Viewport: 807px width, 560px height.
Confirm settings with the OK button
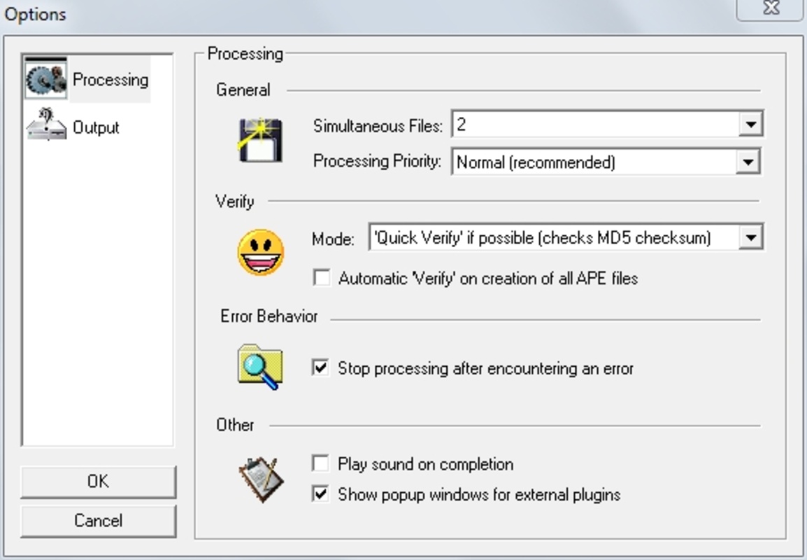point(99,482)
